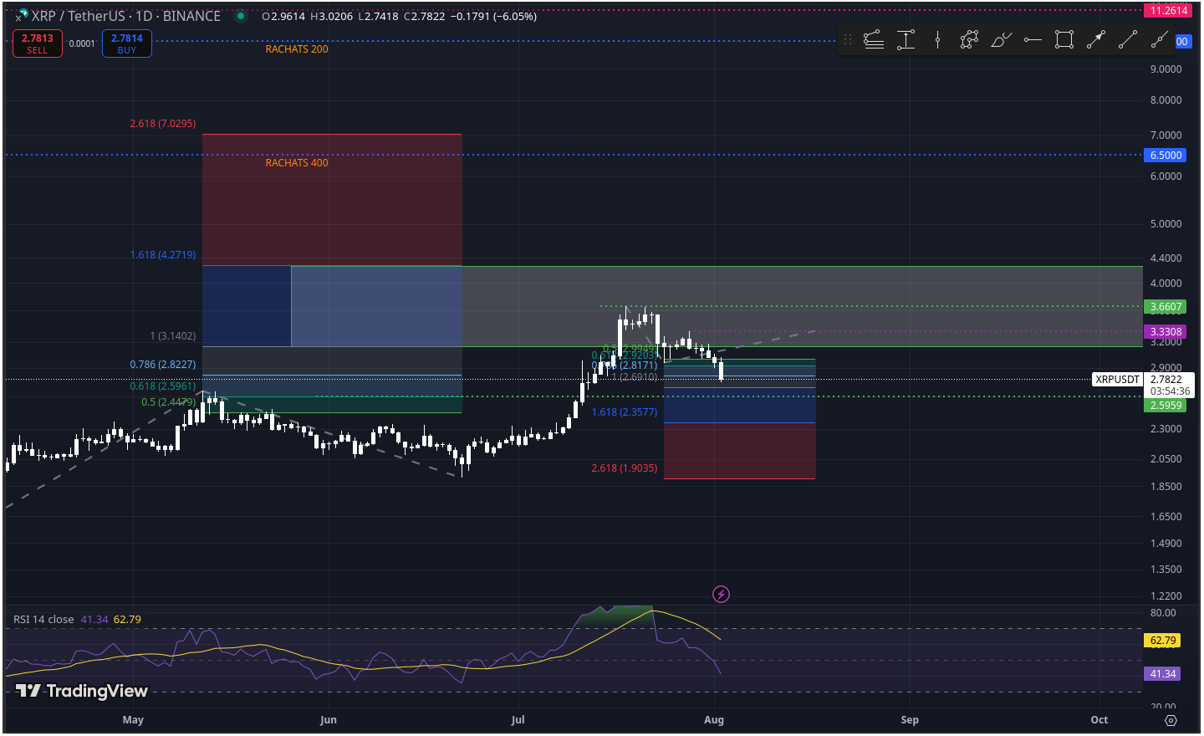This screenshot has width=1204, height=736.
Task: Click the 0.0001 spread value
Action: point(82,44)
